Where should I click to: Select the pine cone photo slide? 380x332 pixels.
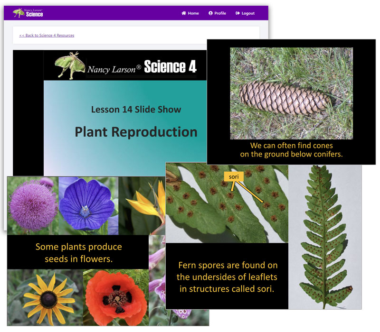(291, 93)
